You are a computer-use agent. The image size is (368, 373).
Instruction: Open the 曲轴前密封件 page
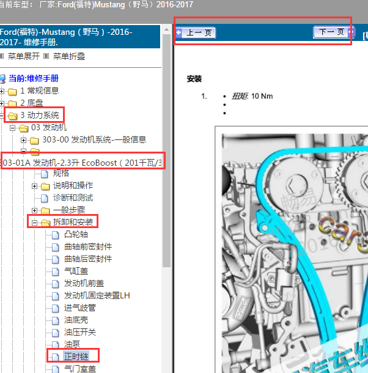click(x=88, y=246)
